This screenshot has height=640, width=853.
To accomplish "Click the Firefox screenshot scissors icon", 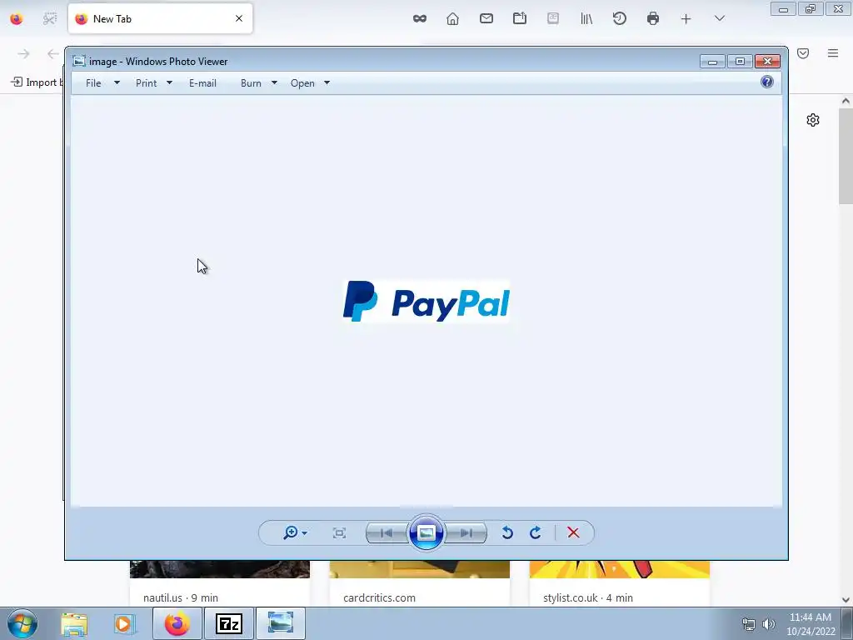I will [49, 18].
